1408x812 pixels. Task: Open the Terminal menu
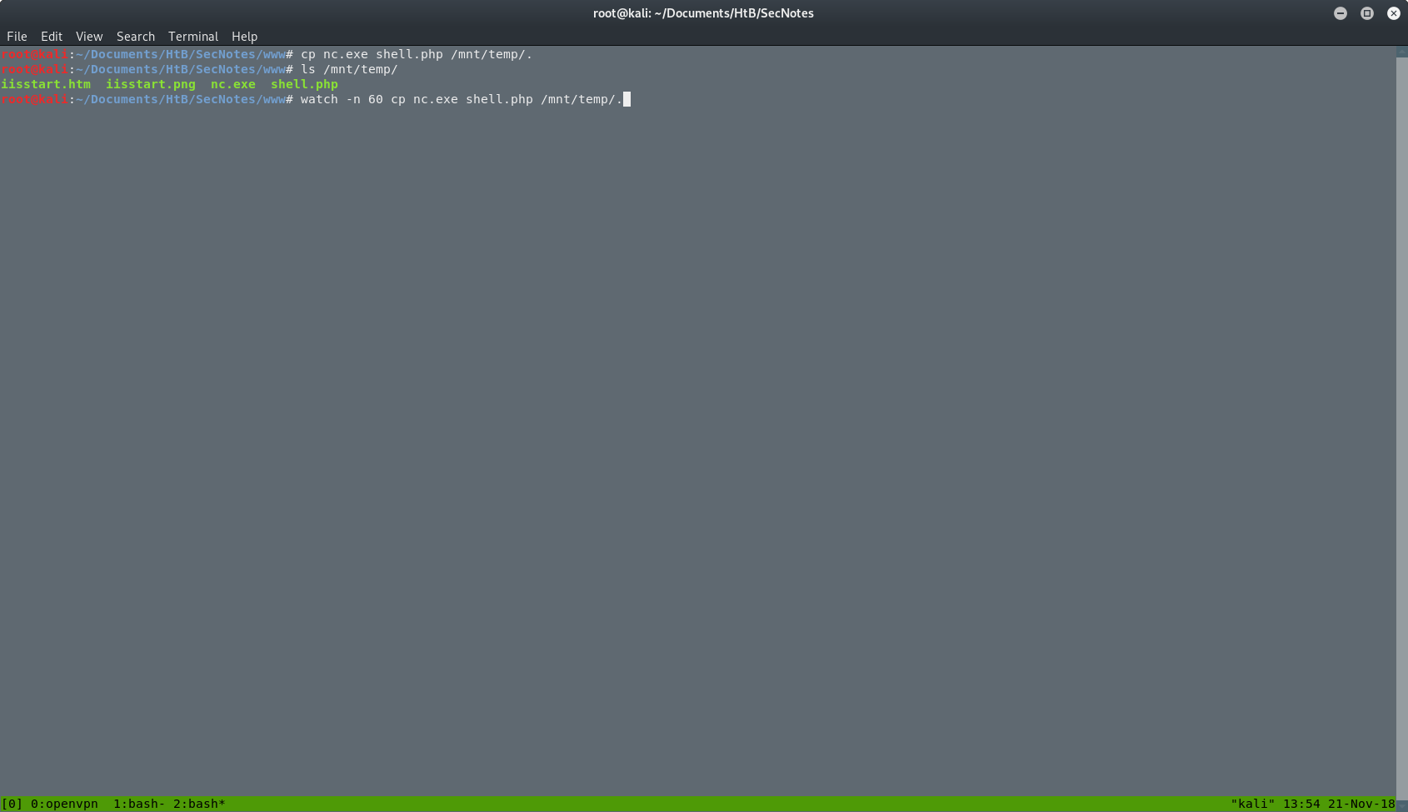click(x=192, y=36)
